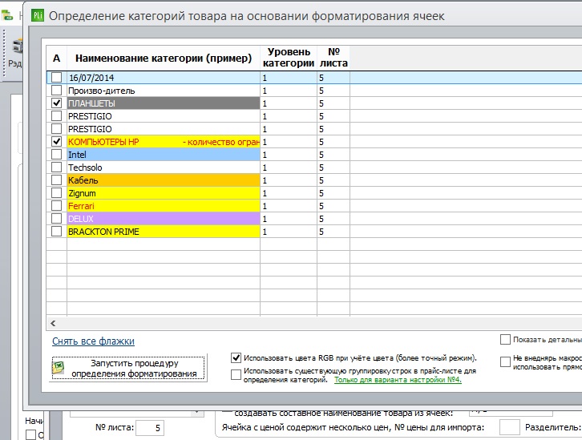
Task: Select the purple DELUX category cell
Action: pyautogui.click(x=164, y=219)
